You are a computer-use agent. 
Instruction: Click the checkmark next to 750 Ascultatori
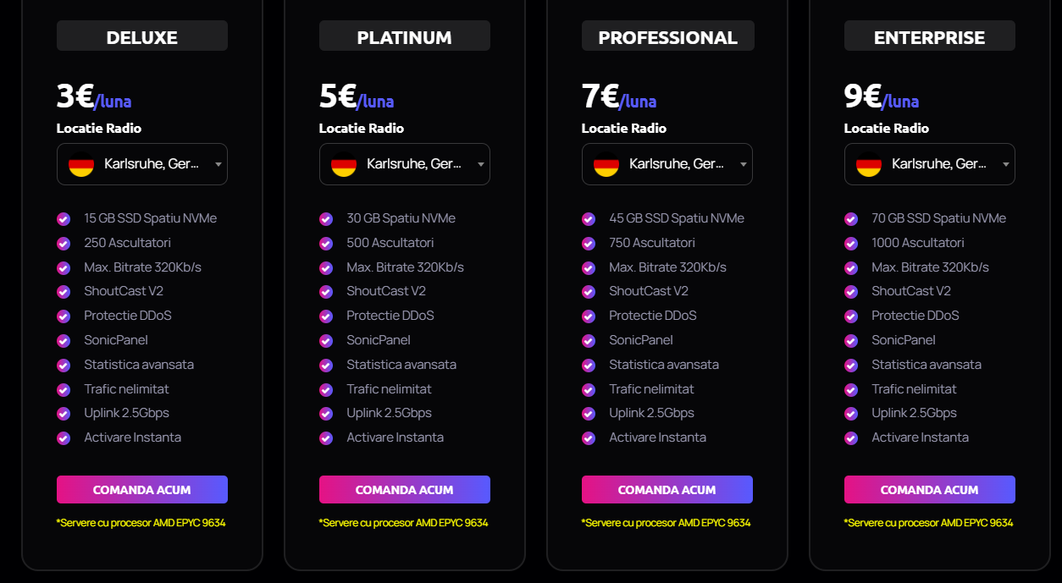[x=589, y=244]
